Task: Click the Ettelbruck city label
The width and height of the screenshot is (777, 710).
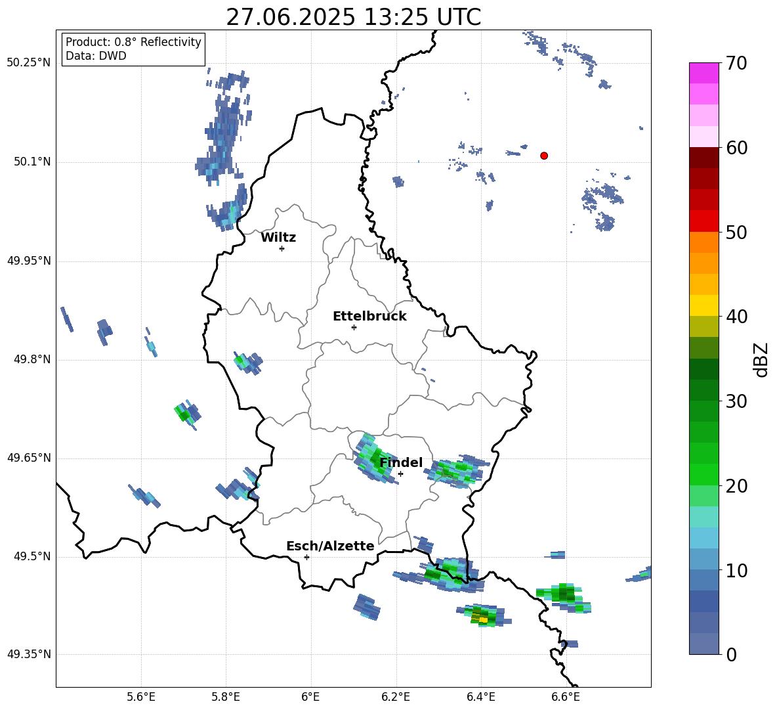Action: 369,317
